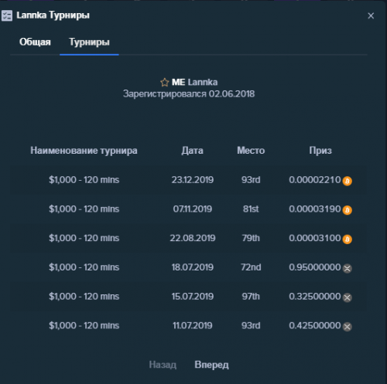Click the prize amount 0.95000000

[x=315, y=267]
